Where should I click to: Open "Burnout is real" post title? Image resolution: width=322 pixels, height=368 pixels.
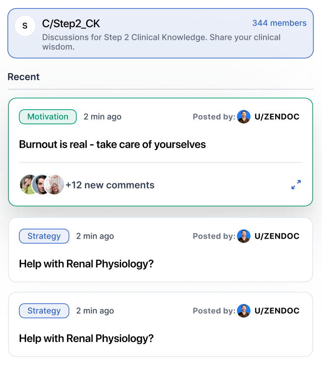pos(112,145)
